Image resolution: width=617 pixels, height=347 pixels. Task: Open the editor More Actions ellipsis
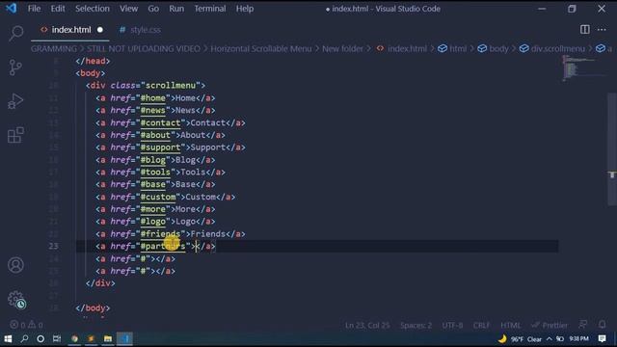coord(602,30)
